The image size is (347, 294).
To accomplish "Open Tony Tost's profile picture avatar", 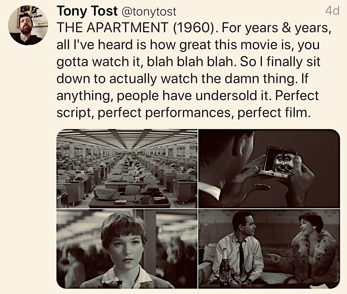I will [26, 26].
